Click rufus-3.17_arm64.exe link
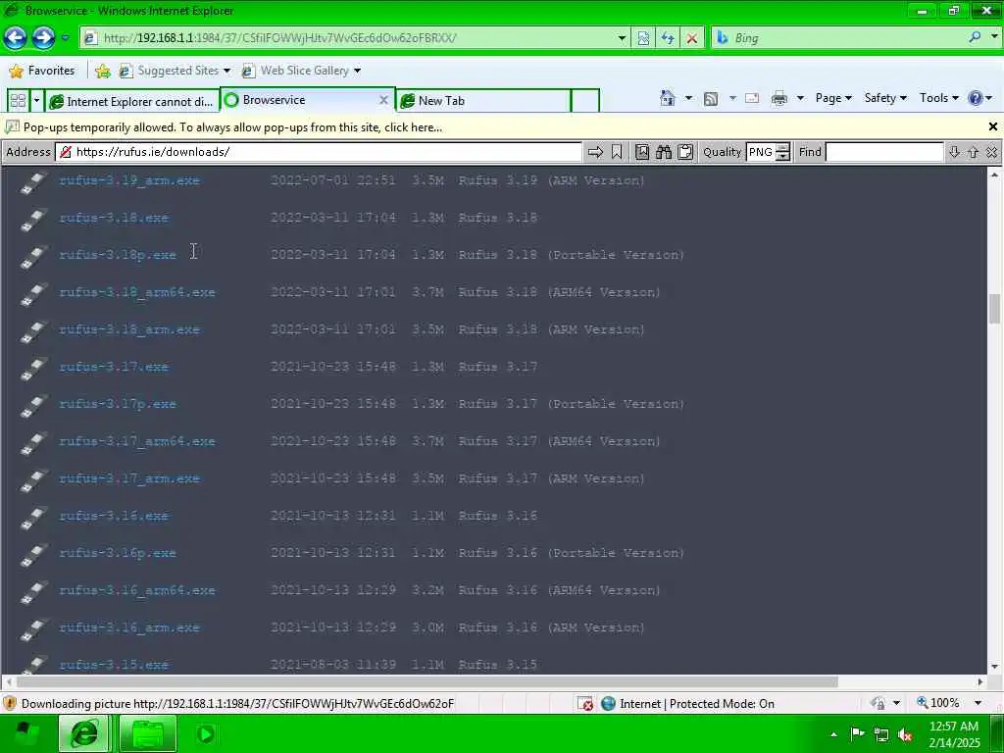This screenshot has height=753, width=1004. 137,441
